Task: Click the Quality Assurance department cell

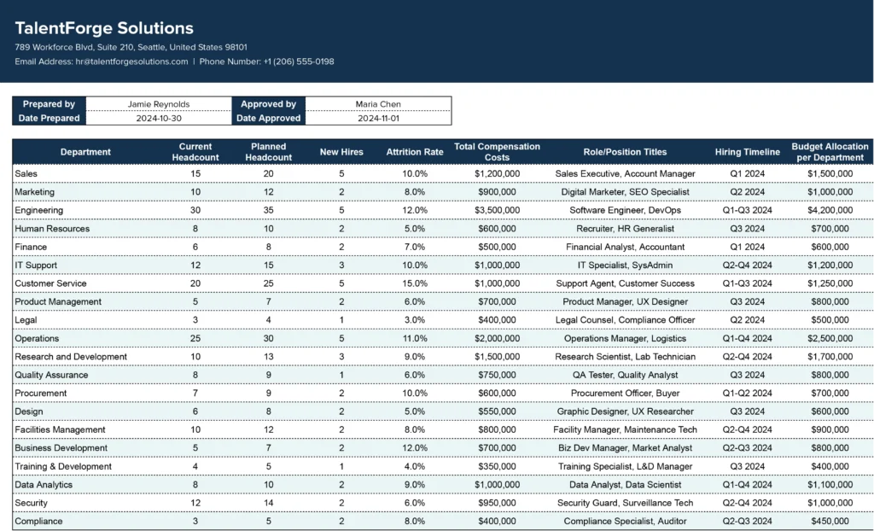Action: (x=85, y=375)
